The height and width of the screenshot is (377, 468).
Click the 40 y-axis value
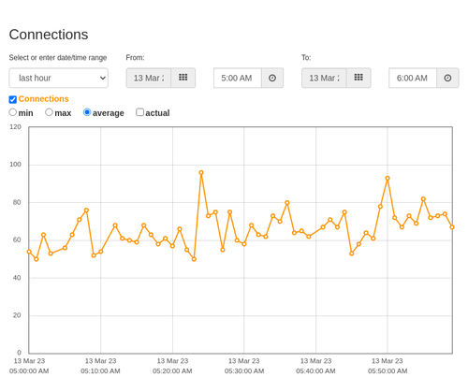coord(17,278)
